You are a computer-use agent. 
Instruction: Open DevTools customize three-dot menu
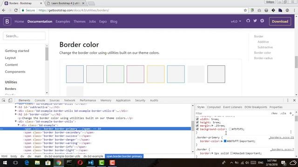coord(288,100)
